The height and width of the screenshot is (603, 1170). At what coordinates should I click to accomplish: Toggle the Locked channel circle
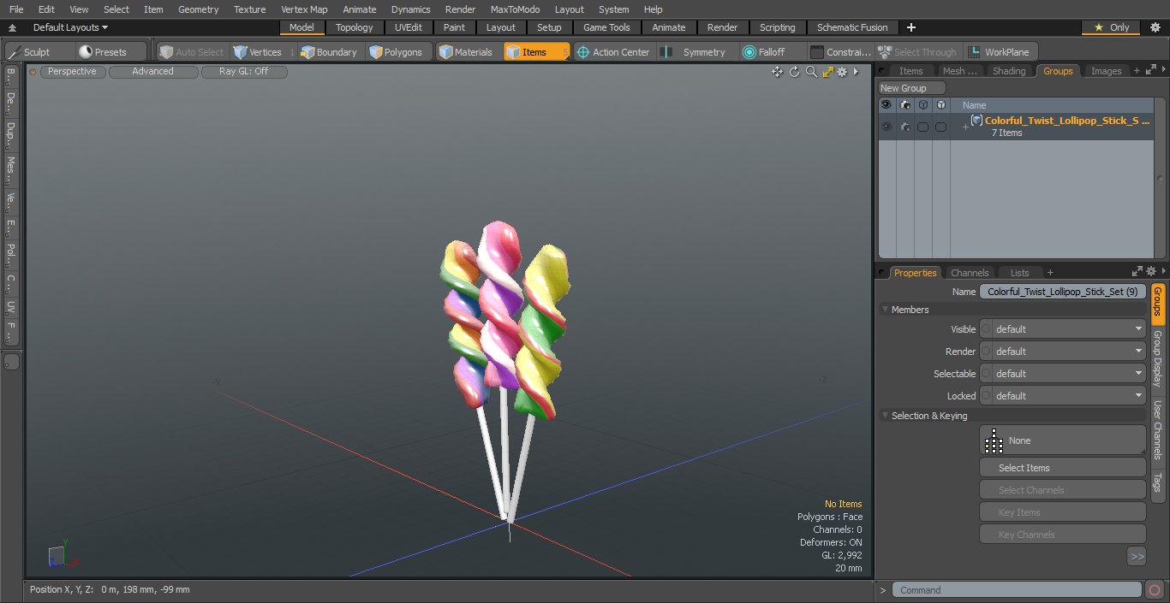[x=986, y=396]
